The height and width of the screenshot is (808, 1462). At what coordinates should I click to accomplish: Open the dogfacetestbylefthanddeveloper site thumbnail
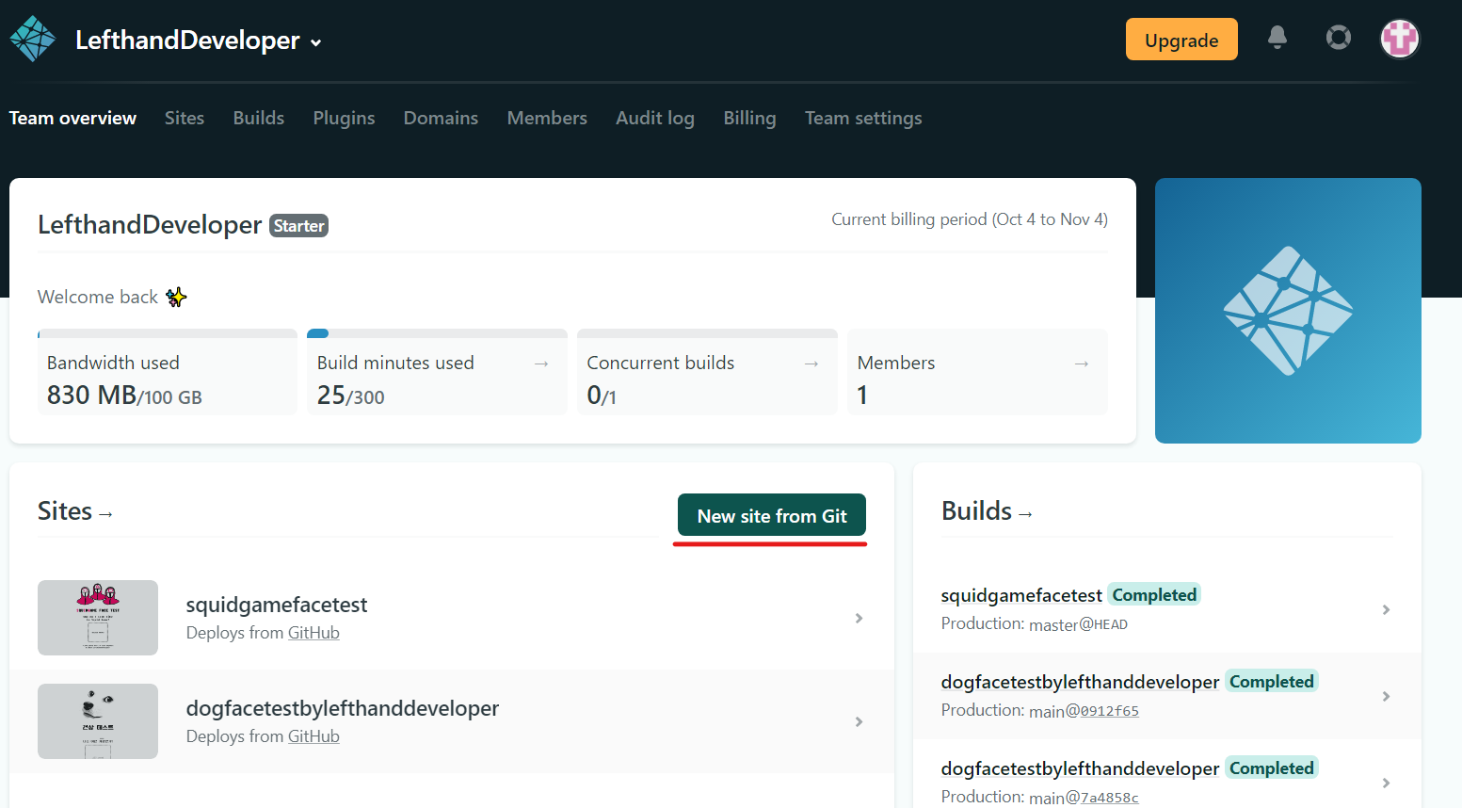pos(98,721)
